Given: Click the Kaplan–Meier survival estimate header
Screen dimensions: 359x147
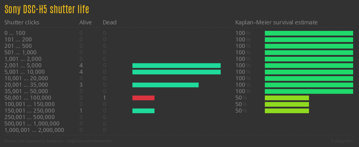Looking at the screenshot, I should 276,22.
